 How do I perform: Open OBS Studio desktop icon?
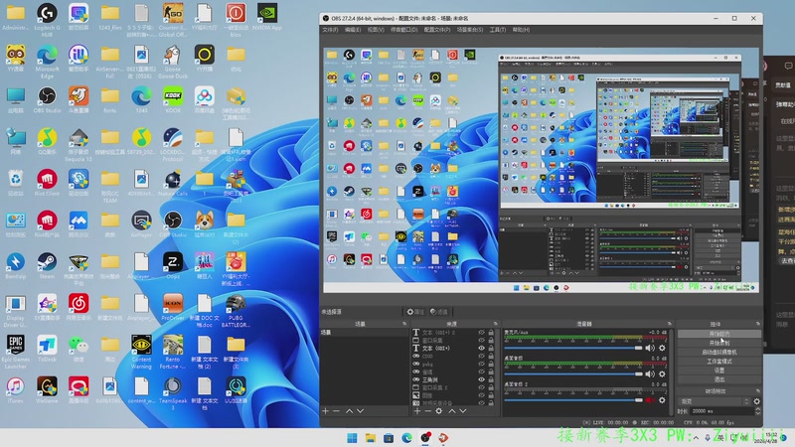[47, 96]
